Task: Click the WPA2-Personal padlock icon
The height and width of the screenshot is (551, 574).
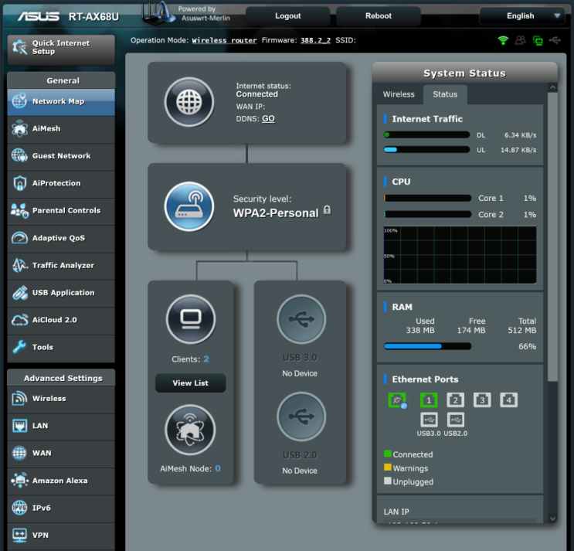Action: tap(328, 210)
